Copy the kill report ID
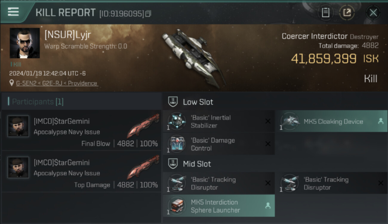Image resolution: width=388 pixels, height=224 pixels. 148,13
